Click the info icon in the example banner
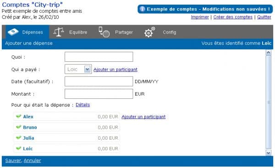 (x=143, y=9)
